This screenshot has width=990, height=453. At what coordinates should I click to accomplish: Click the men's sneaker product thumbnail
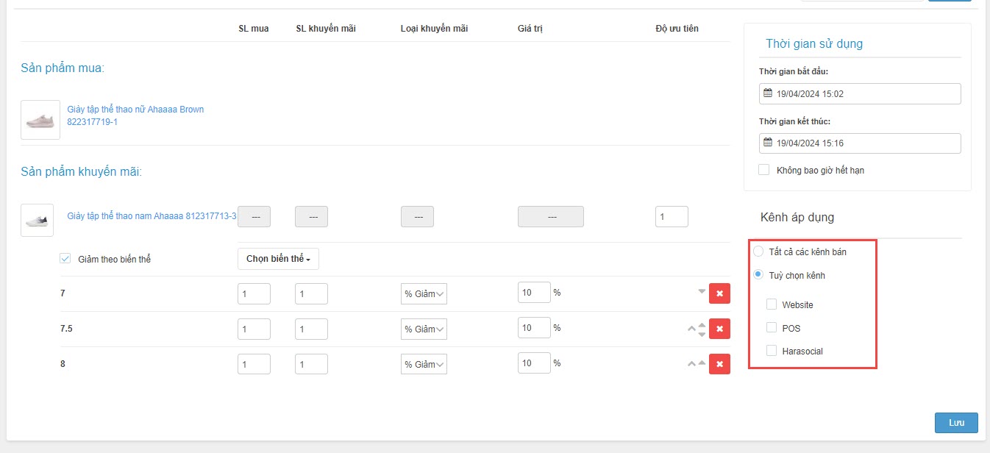click(37, 220)
